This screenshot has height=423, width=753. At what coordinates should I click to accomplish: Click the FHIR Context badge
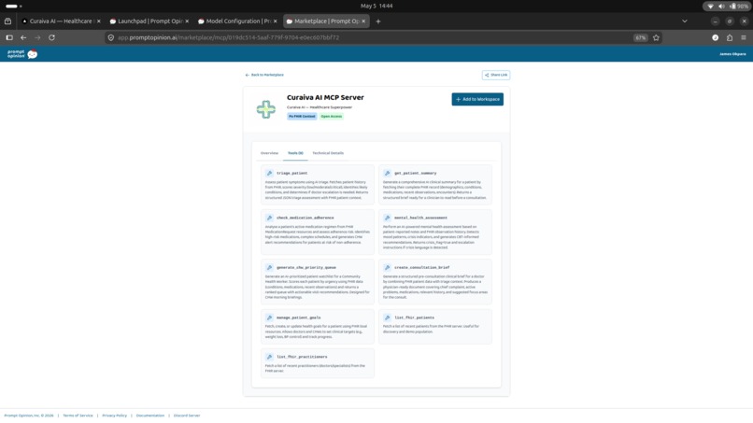(302, 116)
